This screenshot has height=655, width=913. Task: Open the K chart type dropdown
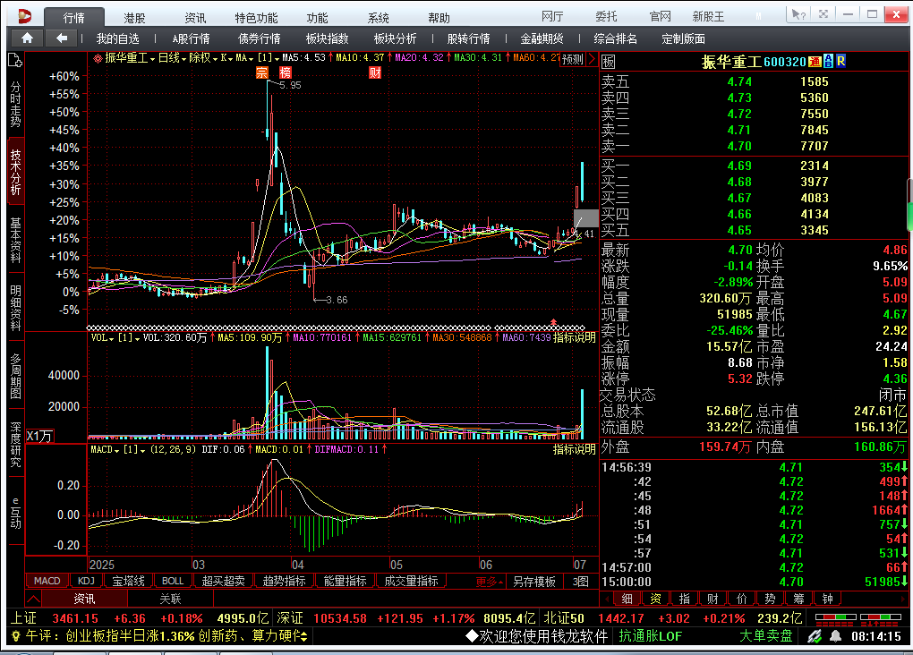coord(226,58)
